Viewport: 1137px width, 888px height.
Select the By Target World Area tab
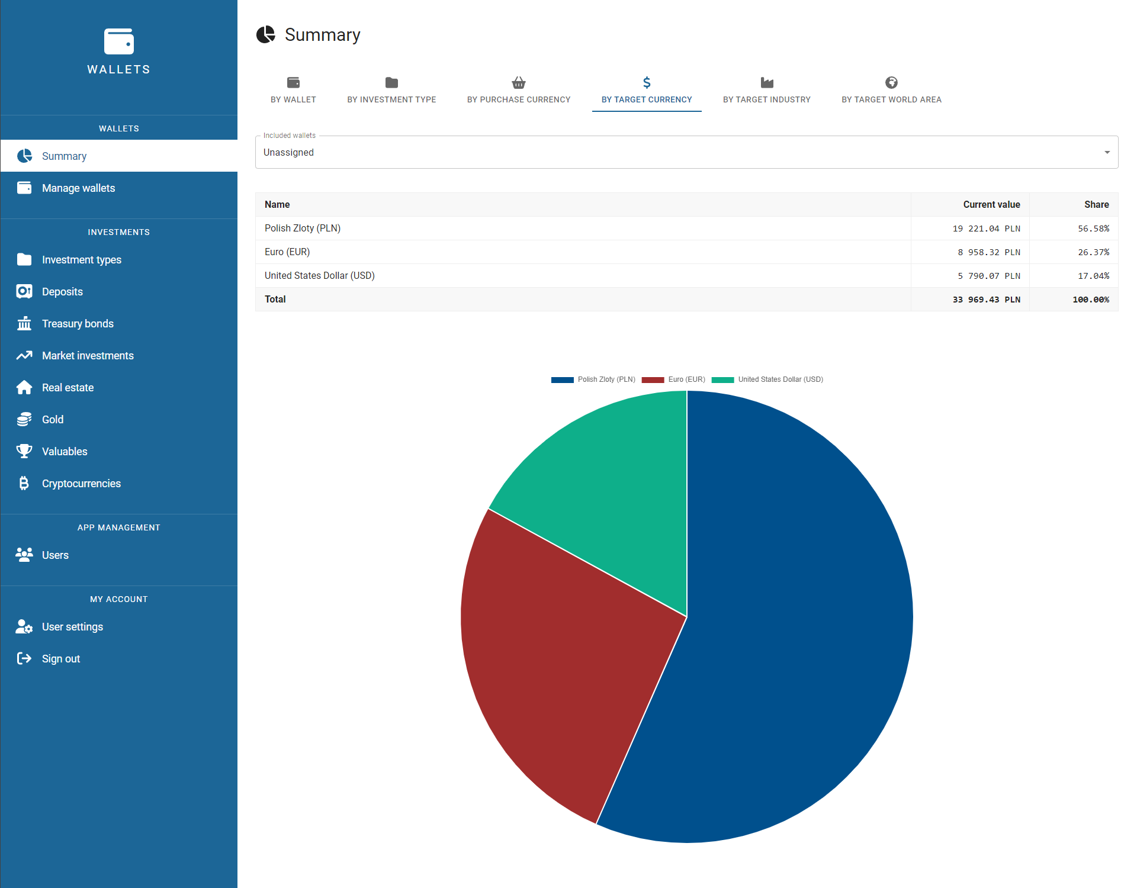tap(891, 91)
